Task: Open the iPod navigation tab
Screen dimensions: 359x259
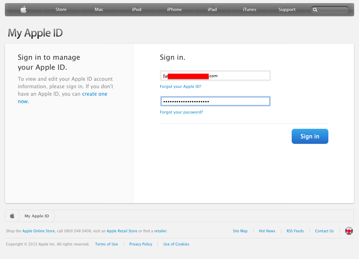Action: 137,9
